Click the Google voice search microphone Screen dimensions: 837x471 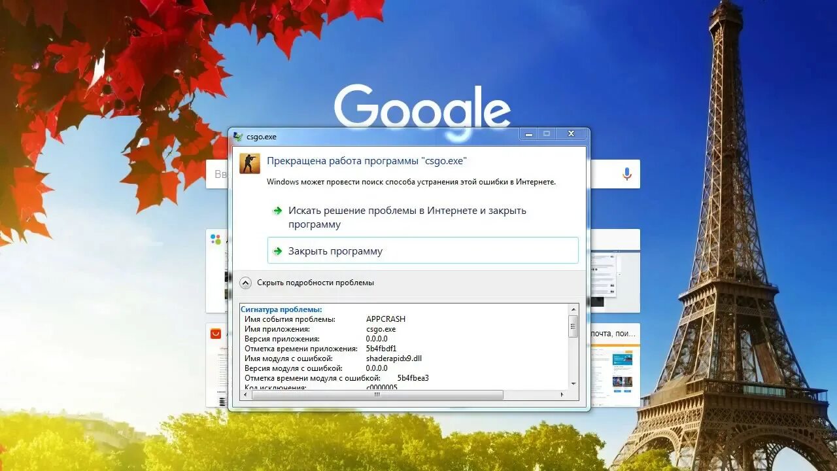coord(626,174)
